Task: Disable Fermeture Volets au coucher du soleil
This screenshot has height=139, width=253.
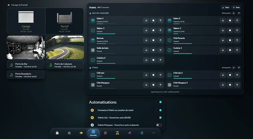Action: tap(159, 110)
